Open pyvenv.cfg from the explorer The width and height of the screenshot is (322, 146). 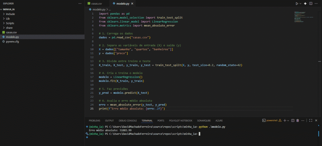[12, 41]
